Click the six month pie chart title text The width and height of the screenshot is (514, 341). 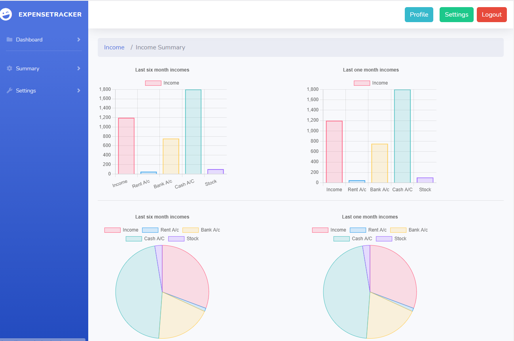pyautogui.click(x=162, y=217)
